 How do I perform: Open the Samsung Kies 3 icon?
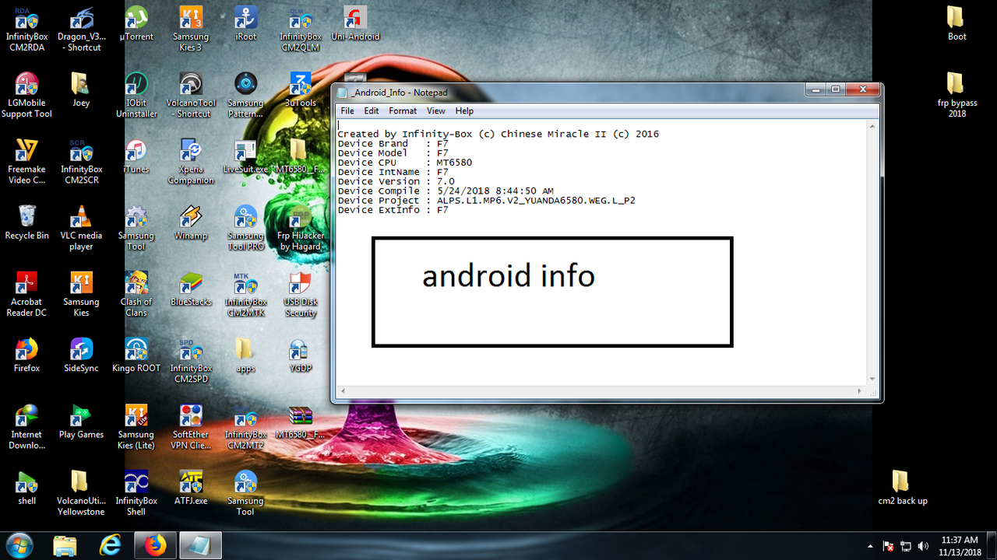coord(191,29)
